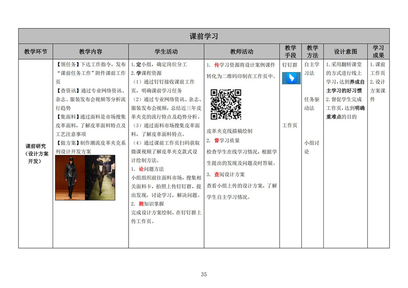Click the '【查资讯】' text line
Screen dimensions: 408x288
click(91, 91)
